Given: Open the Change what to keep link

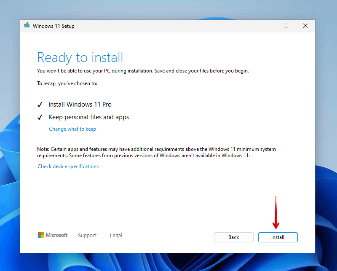Looking at the screenshot, I should pos(72,129).
